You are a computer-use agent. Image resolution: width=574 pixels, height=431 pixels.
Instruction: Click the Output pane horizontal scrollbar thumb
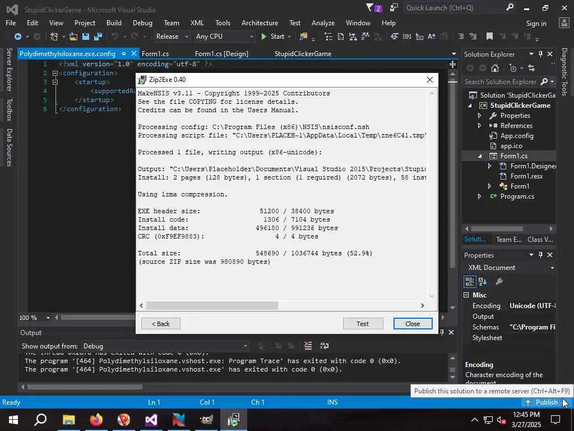[85, 387]
